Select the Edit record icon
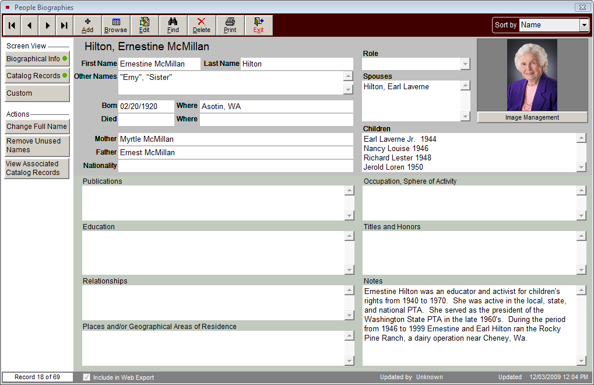The width and height of the screenshot is (594, 385). tap(144, 24)
